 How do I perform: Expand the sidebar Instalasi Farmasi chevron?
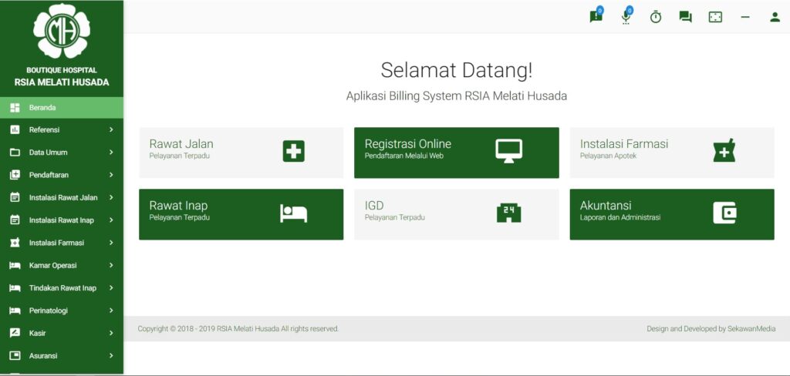pos(111,243)
